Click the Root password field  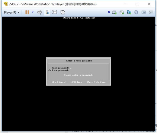tap(89, 68)
